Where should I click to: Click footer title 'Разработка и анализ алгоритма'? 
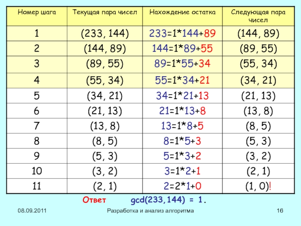pos(150,211)
